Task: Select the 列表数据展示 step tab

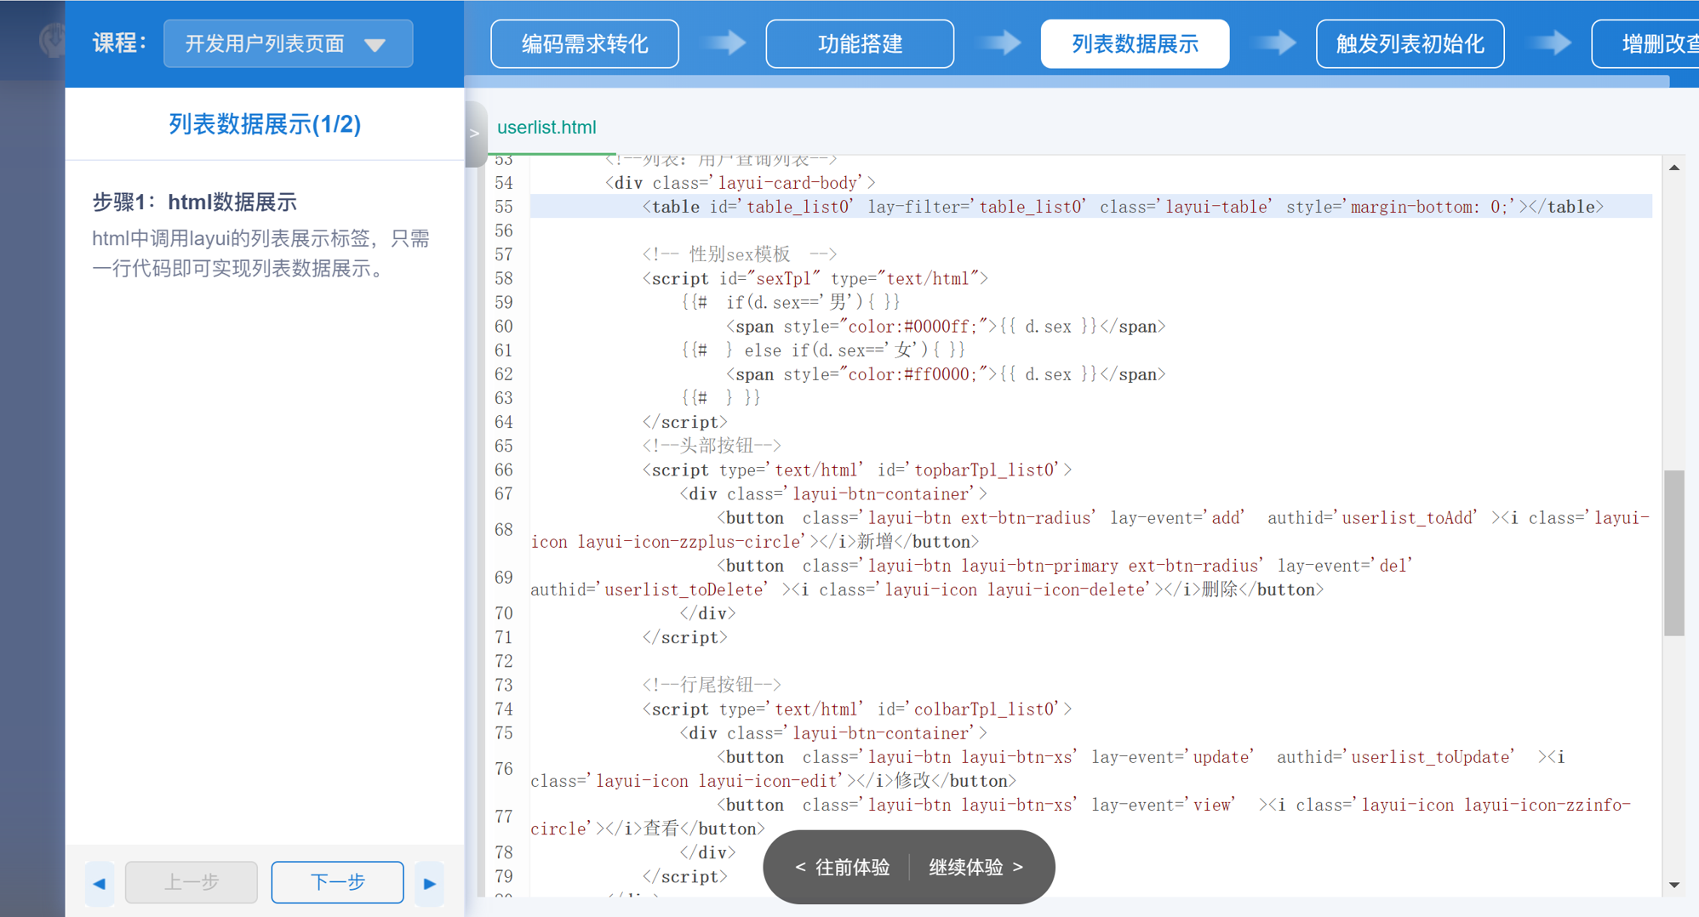Action: (1135, 43)
